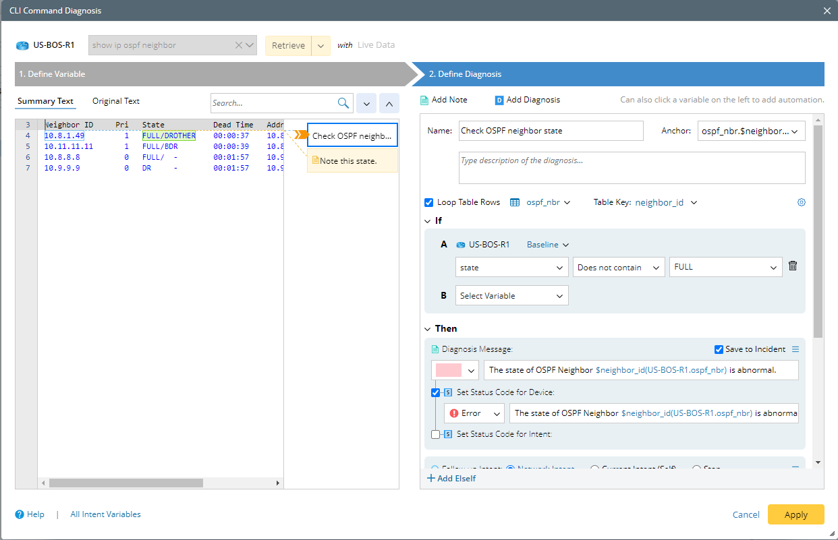Open the All Intent Variables link
Viewport: 838px width, 540px height.
pos(105,514)
